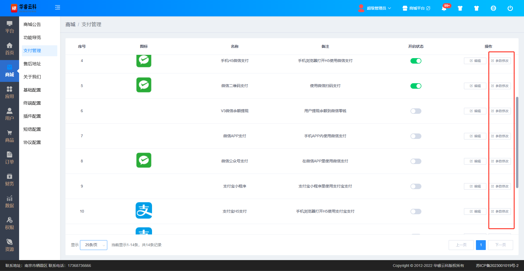Disable the 手机H5微信支付 toggle

pyautogui.click(x=416, y=61)
